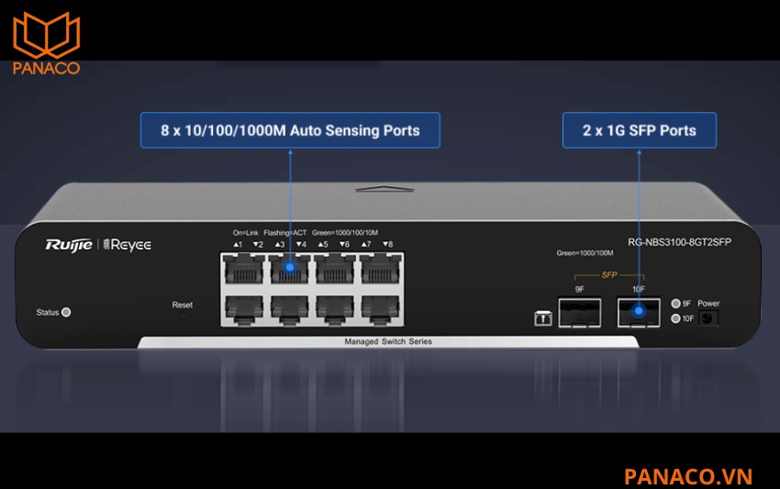
Task: Click the Reset pinhole button
Action: 183,316
